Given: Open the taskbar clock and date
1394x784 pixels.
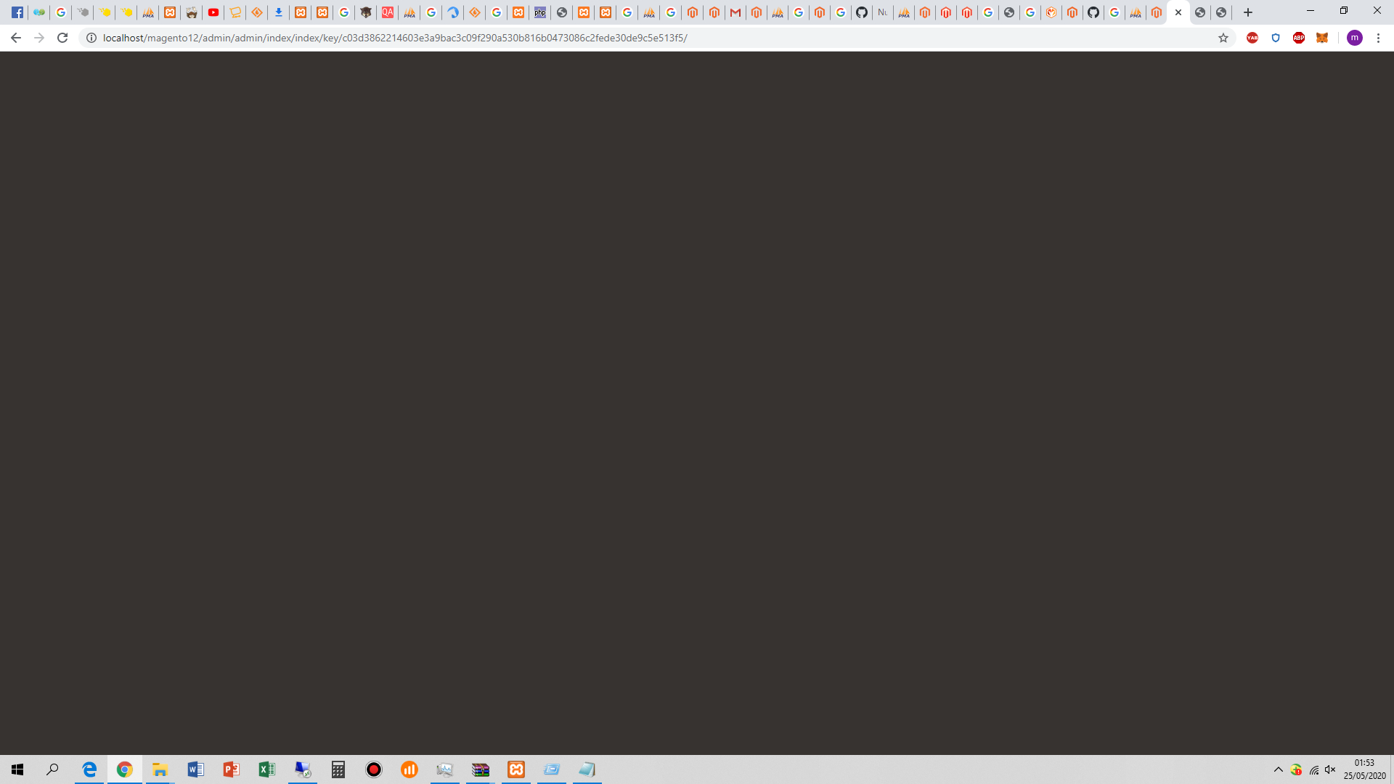Looking at the screenshot, I should (x=1364, y=769).
